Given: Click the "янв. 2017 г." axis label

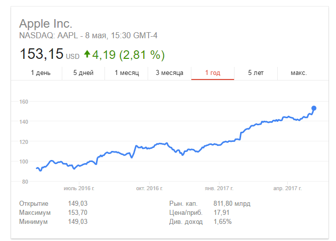Looking at the screenshot, I should point(219,188).
